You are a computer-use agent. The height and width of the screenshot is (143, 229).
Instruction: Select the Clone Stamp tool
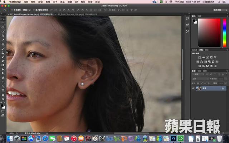pos(3,53)
